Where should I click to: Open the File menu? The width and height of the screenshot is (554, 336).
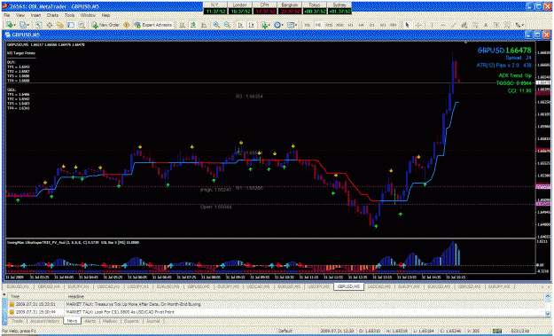click(x=7, y=16)
